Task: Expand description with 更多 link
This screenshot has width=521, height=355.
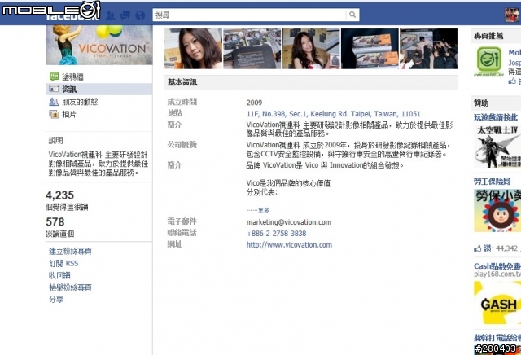Action: click(x=264, y=210)
